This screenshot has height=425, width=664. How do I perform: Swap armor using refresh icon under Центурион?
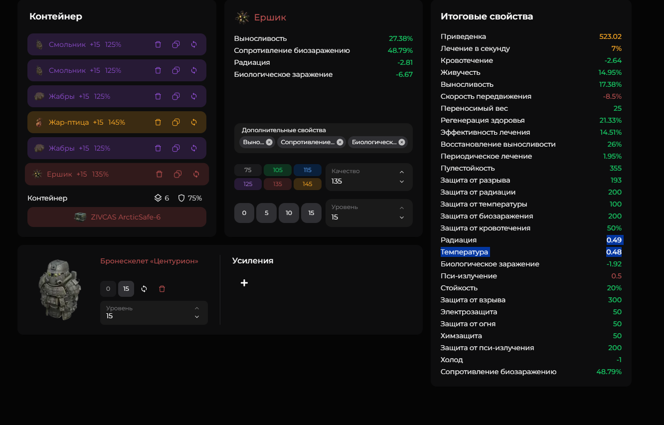144,289
